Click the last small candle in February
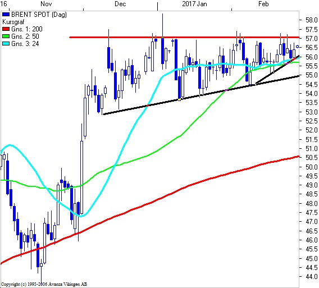The height and width of the screenshot is (288, 319). pyautogui.click(x=298, y=47)
